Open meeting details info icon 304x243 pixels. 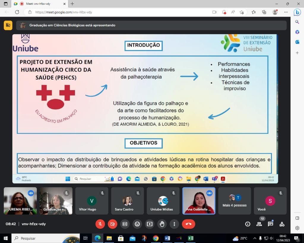pyautogui.click(x=248, y=224)
